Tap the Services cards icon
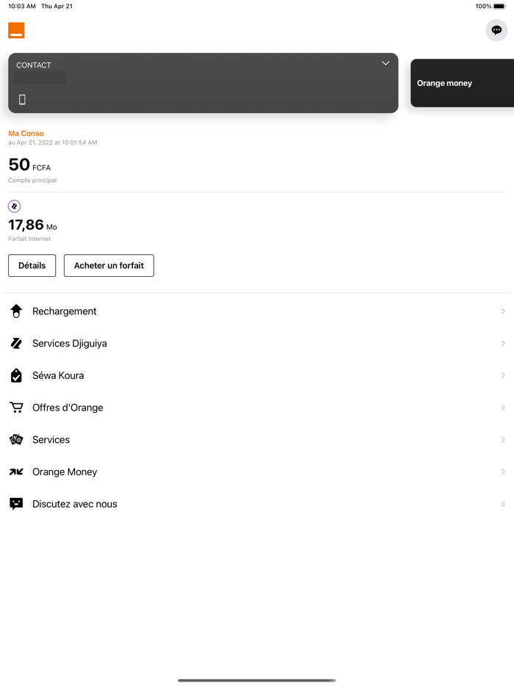The height and width of the screenshot is (686, 514). coord(16,440)
